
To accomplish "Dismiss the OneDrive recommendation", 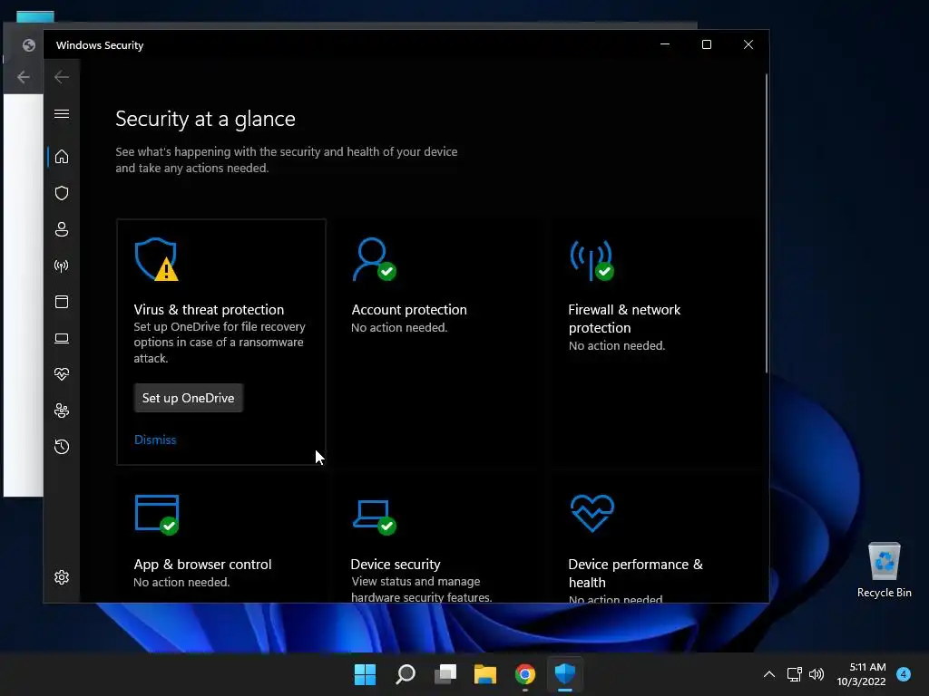I will [155, 440].
